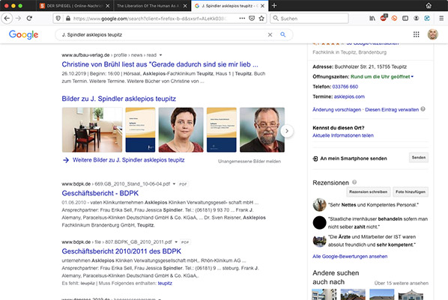Click the red adblock extension icon
The width and height of the screenshot is (448, 300).
(x=384, y=18)
